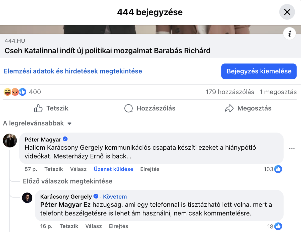
Task: Click Üzenet küldése under Péter Magyar's comment
Action: pos(113,169)
